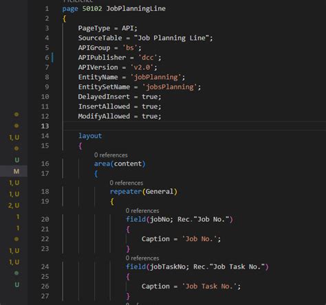
Task: Click field(jobTaskNo; Rec."Job Task No.") declaration
Action: pos(197,267)
